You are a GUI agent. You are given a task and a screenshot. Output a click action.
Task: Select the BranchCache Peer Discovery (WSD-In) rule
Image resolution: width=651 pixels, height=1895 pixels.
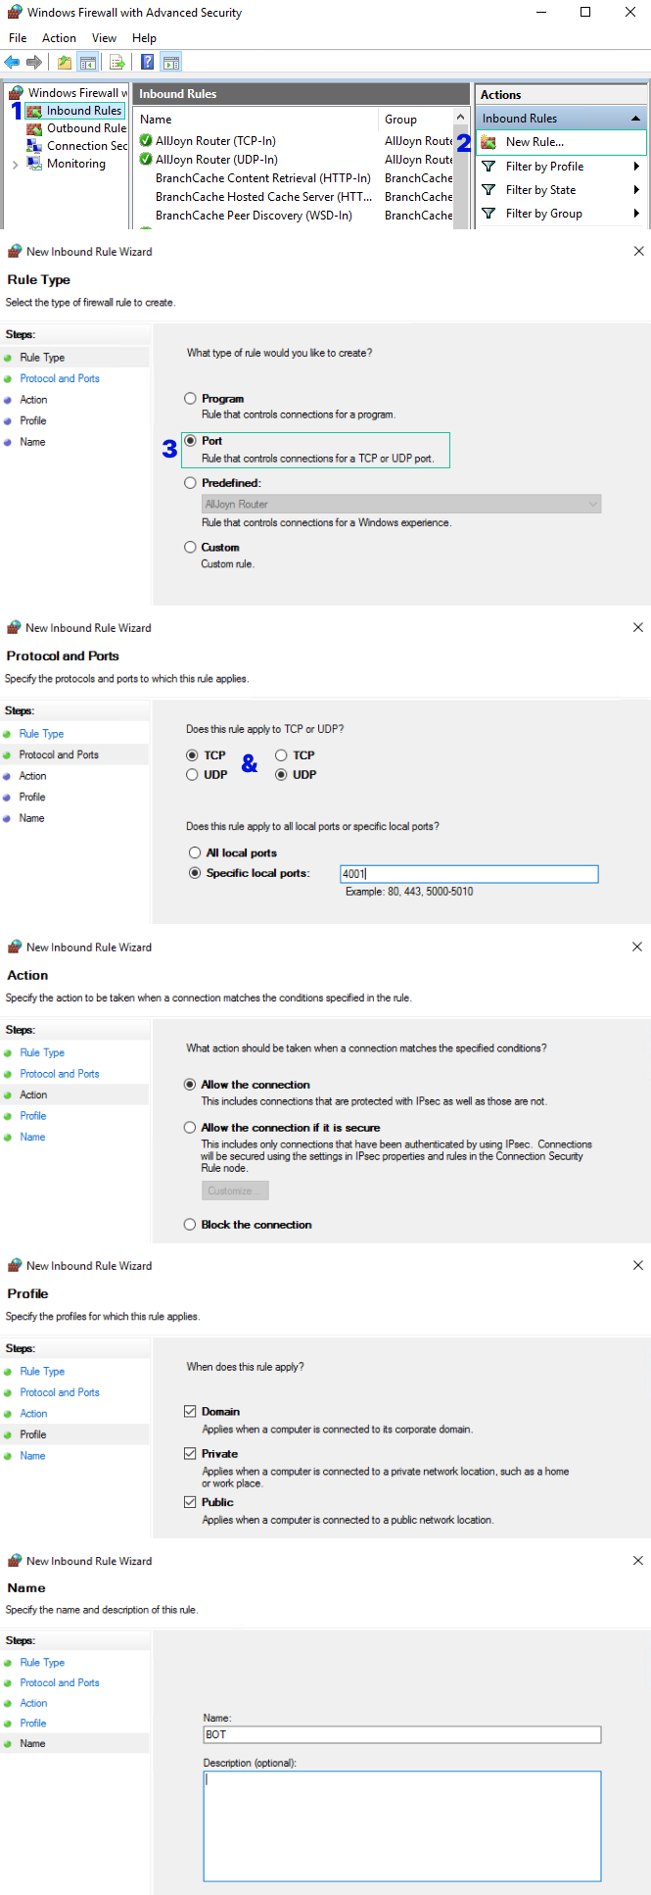(254, 216)
